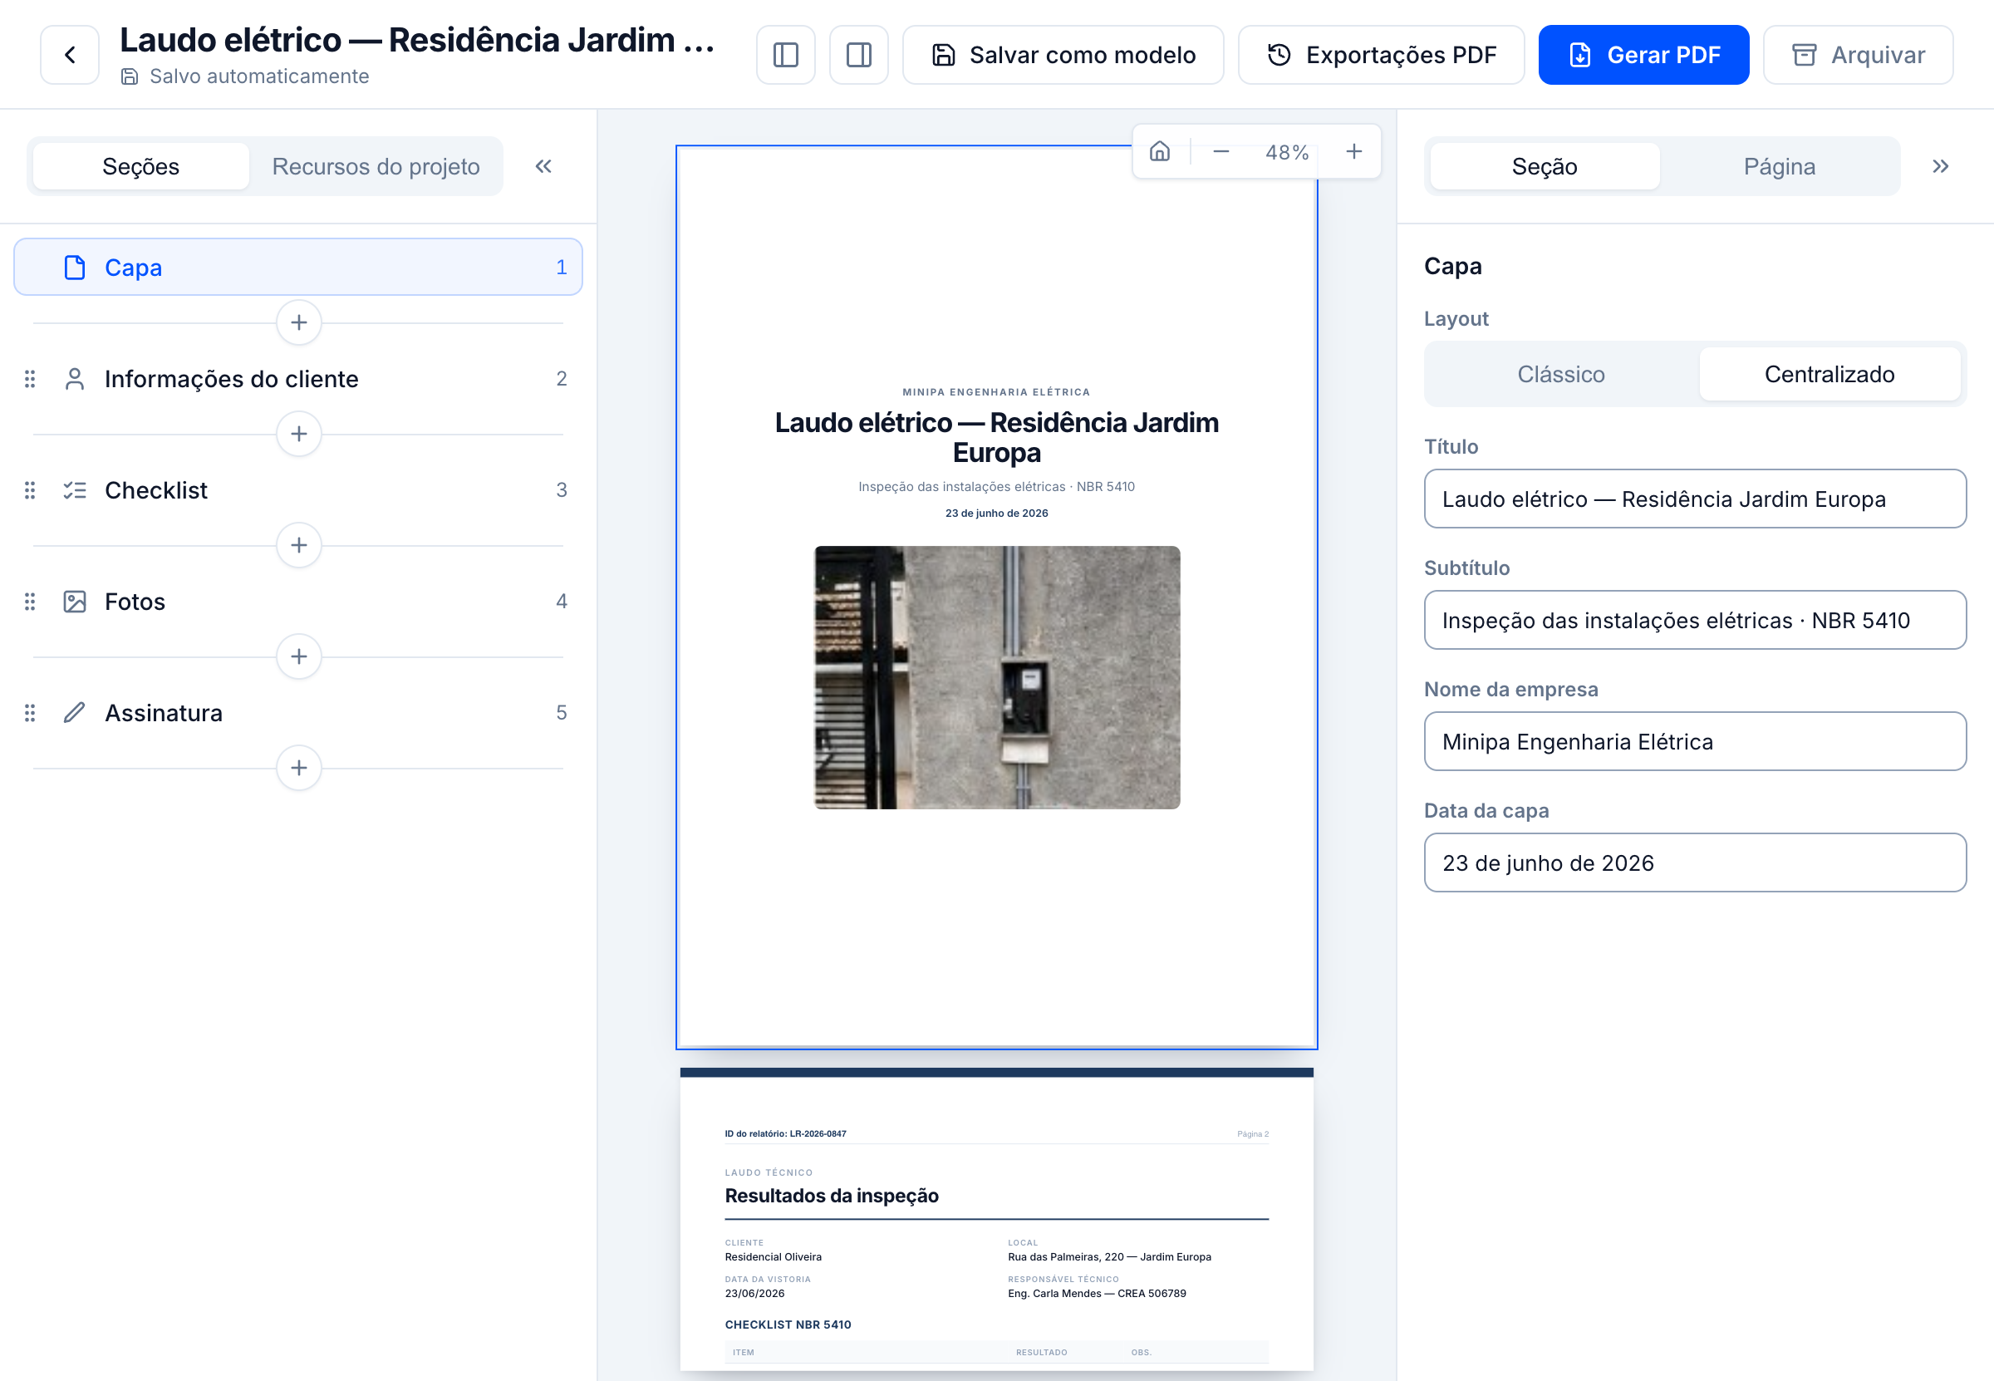Image resolution: width=1994 pixels, height=1381 pixels.
Task: Click 'Resultados da inspeção' heading on page 2
Action: click(831, 1195)
